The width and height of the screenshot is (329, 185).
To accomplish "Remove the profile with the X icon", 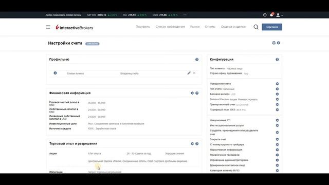I will (194, 73).
